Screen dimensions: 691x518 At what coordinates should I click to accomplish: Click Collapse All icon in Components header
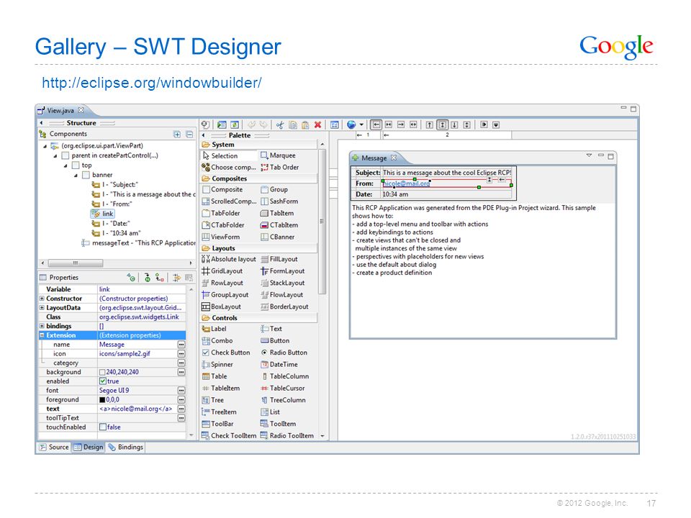[189, 135]
